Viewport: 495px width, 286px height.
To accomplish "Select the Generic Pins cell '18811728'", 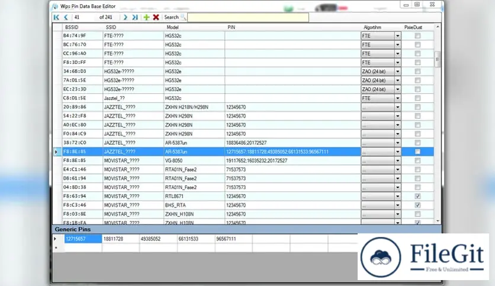I will point(121,239).
